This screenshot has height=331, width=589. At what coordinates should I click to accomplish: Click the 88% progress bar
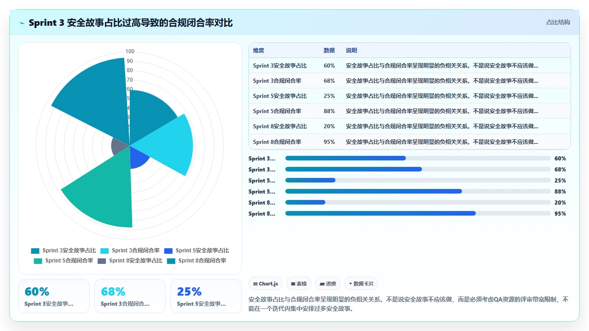point(418,191)
